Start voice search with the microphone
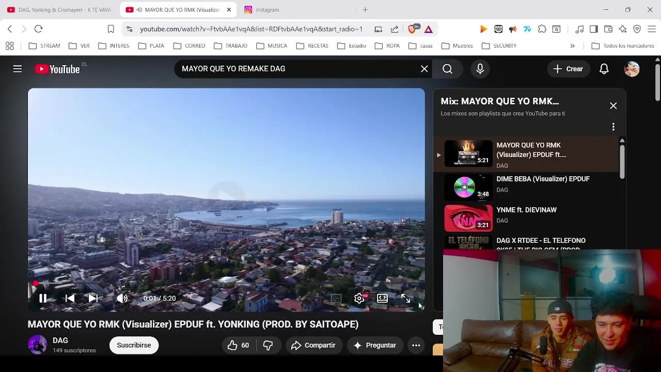 tap(480, 69)
